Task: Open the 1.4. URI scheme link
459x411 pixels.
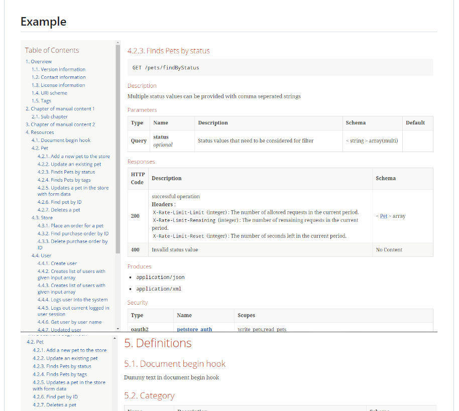Action: point(49,93)
